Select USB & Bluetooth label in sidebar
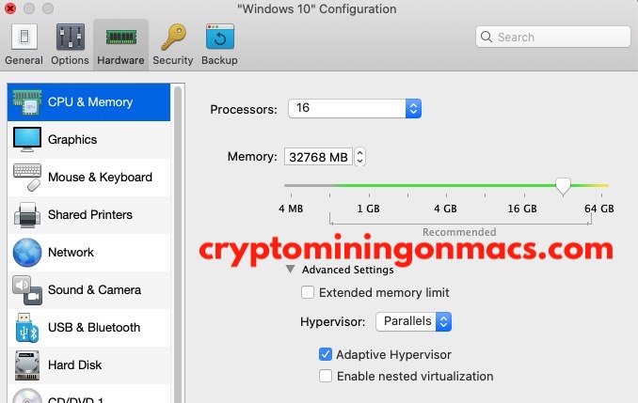 click(x=94, y=328)
